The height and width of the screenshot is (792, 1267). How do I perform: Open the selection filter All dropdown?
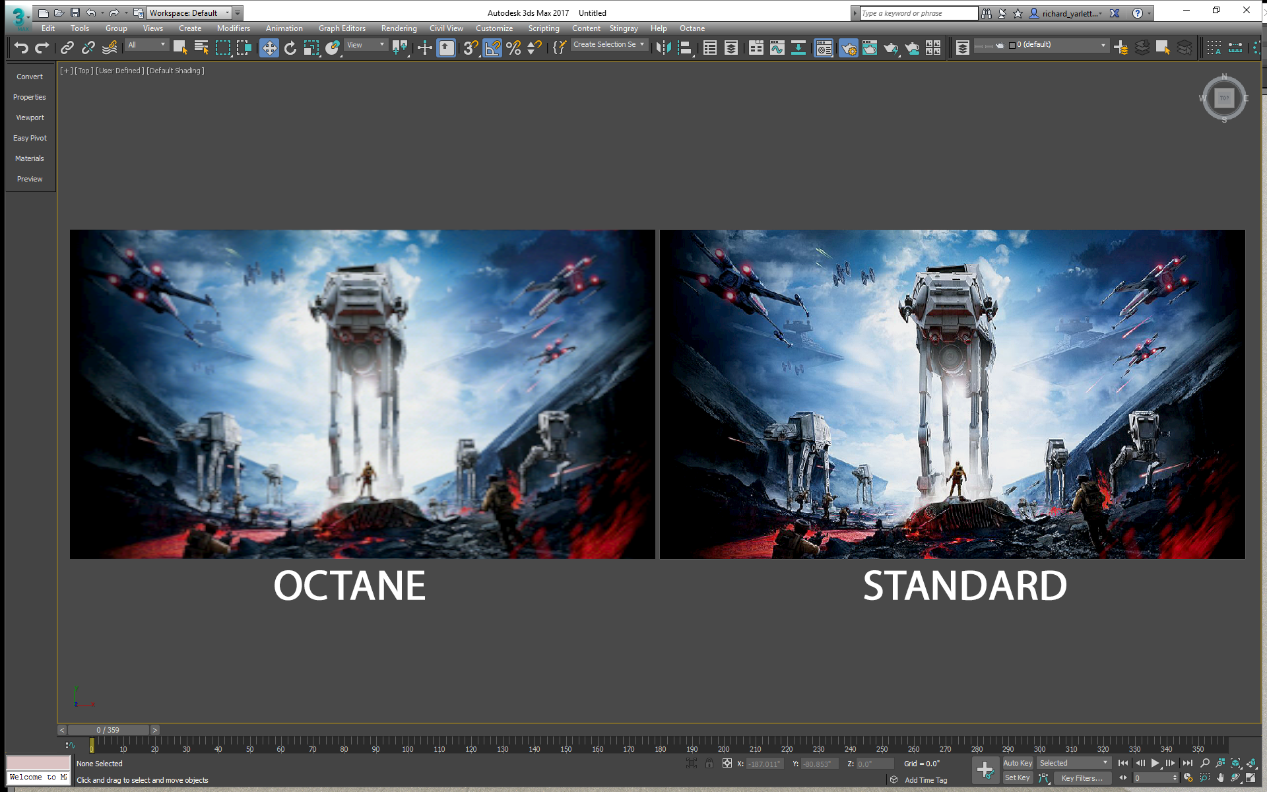click(147, 45)
